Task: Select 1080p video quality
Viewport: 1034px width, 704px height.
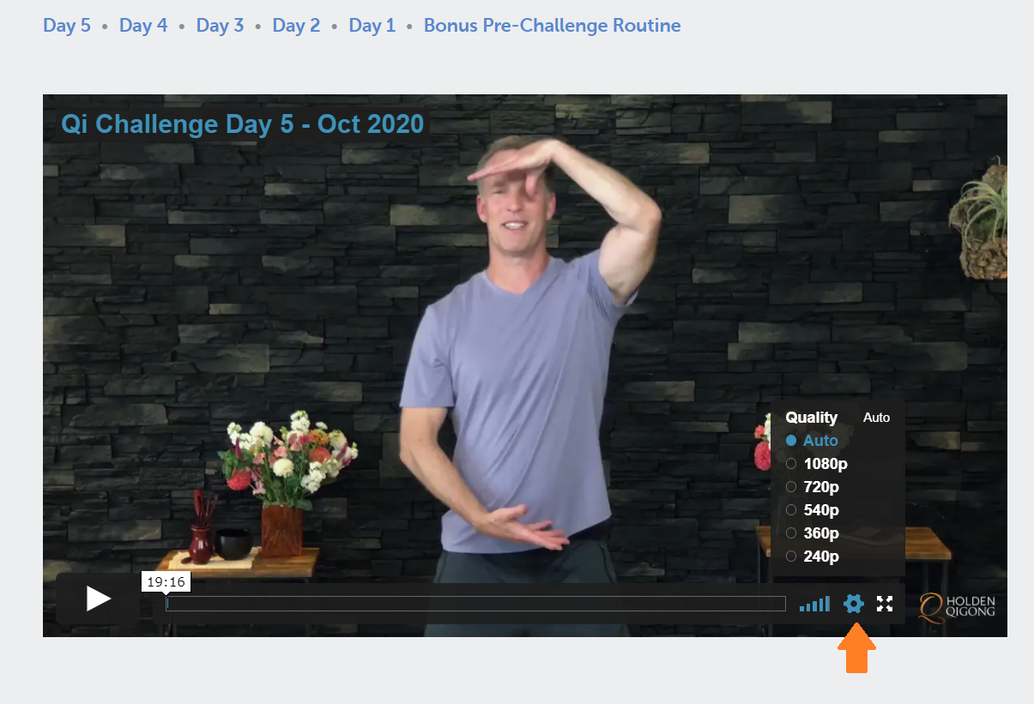Action: point(817,464)
